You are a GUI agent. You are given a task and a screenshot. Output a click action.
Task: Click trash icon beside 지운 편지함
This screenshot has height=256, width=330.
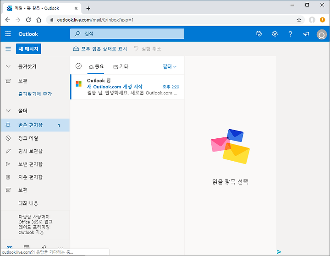(8, 177)
